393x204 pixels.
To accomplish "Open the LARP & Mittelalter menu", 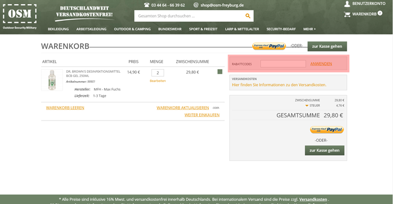I will 242,29.
